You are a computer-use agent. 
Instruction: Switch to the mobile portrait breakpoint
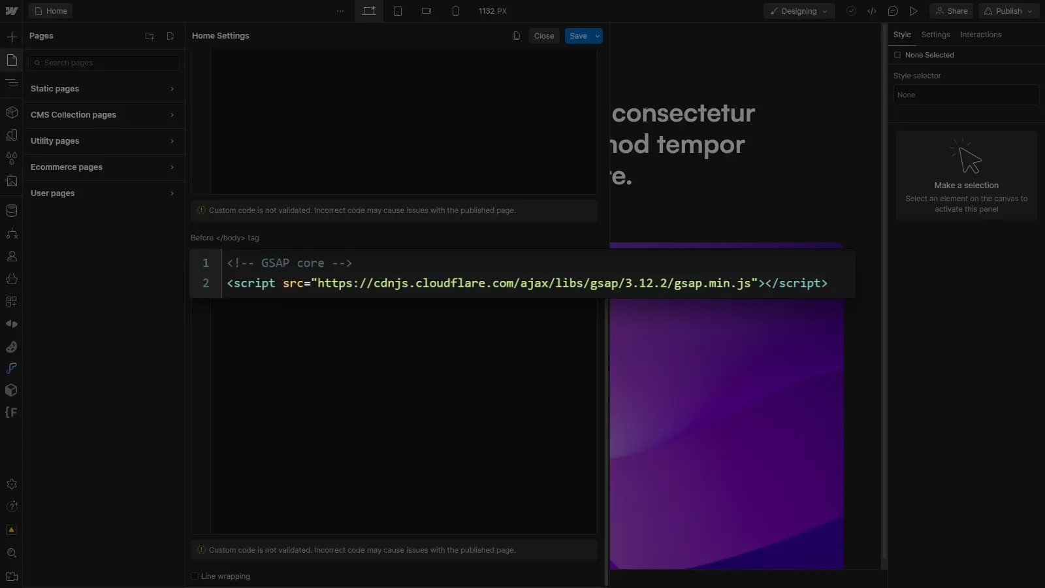pyautogui.click(x=455, y=10)
